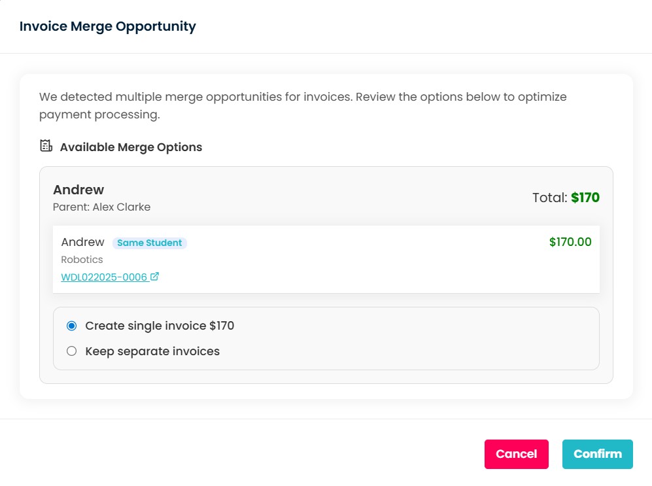Click the Invoice Merge Opportunity dialog title

108,27
